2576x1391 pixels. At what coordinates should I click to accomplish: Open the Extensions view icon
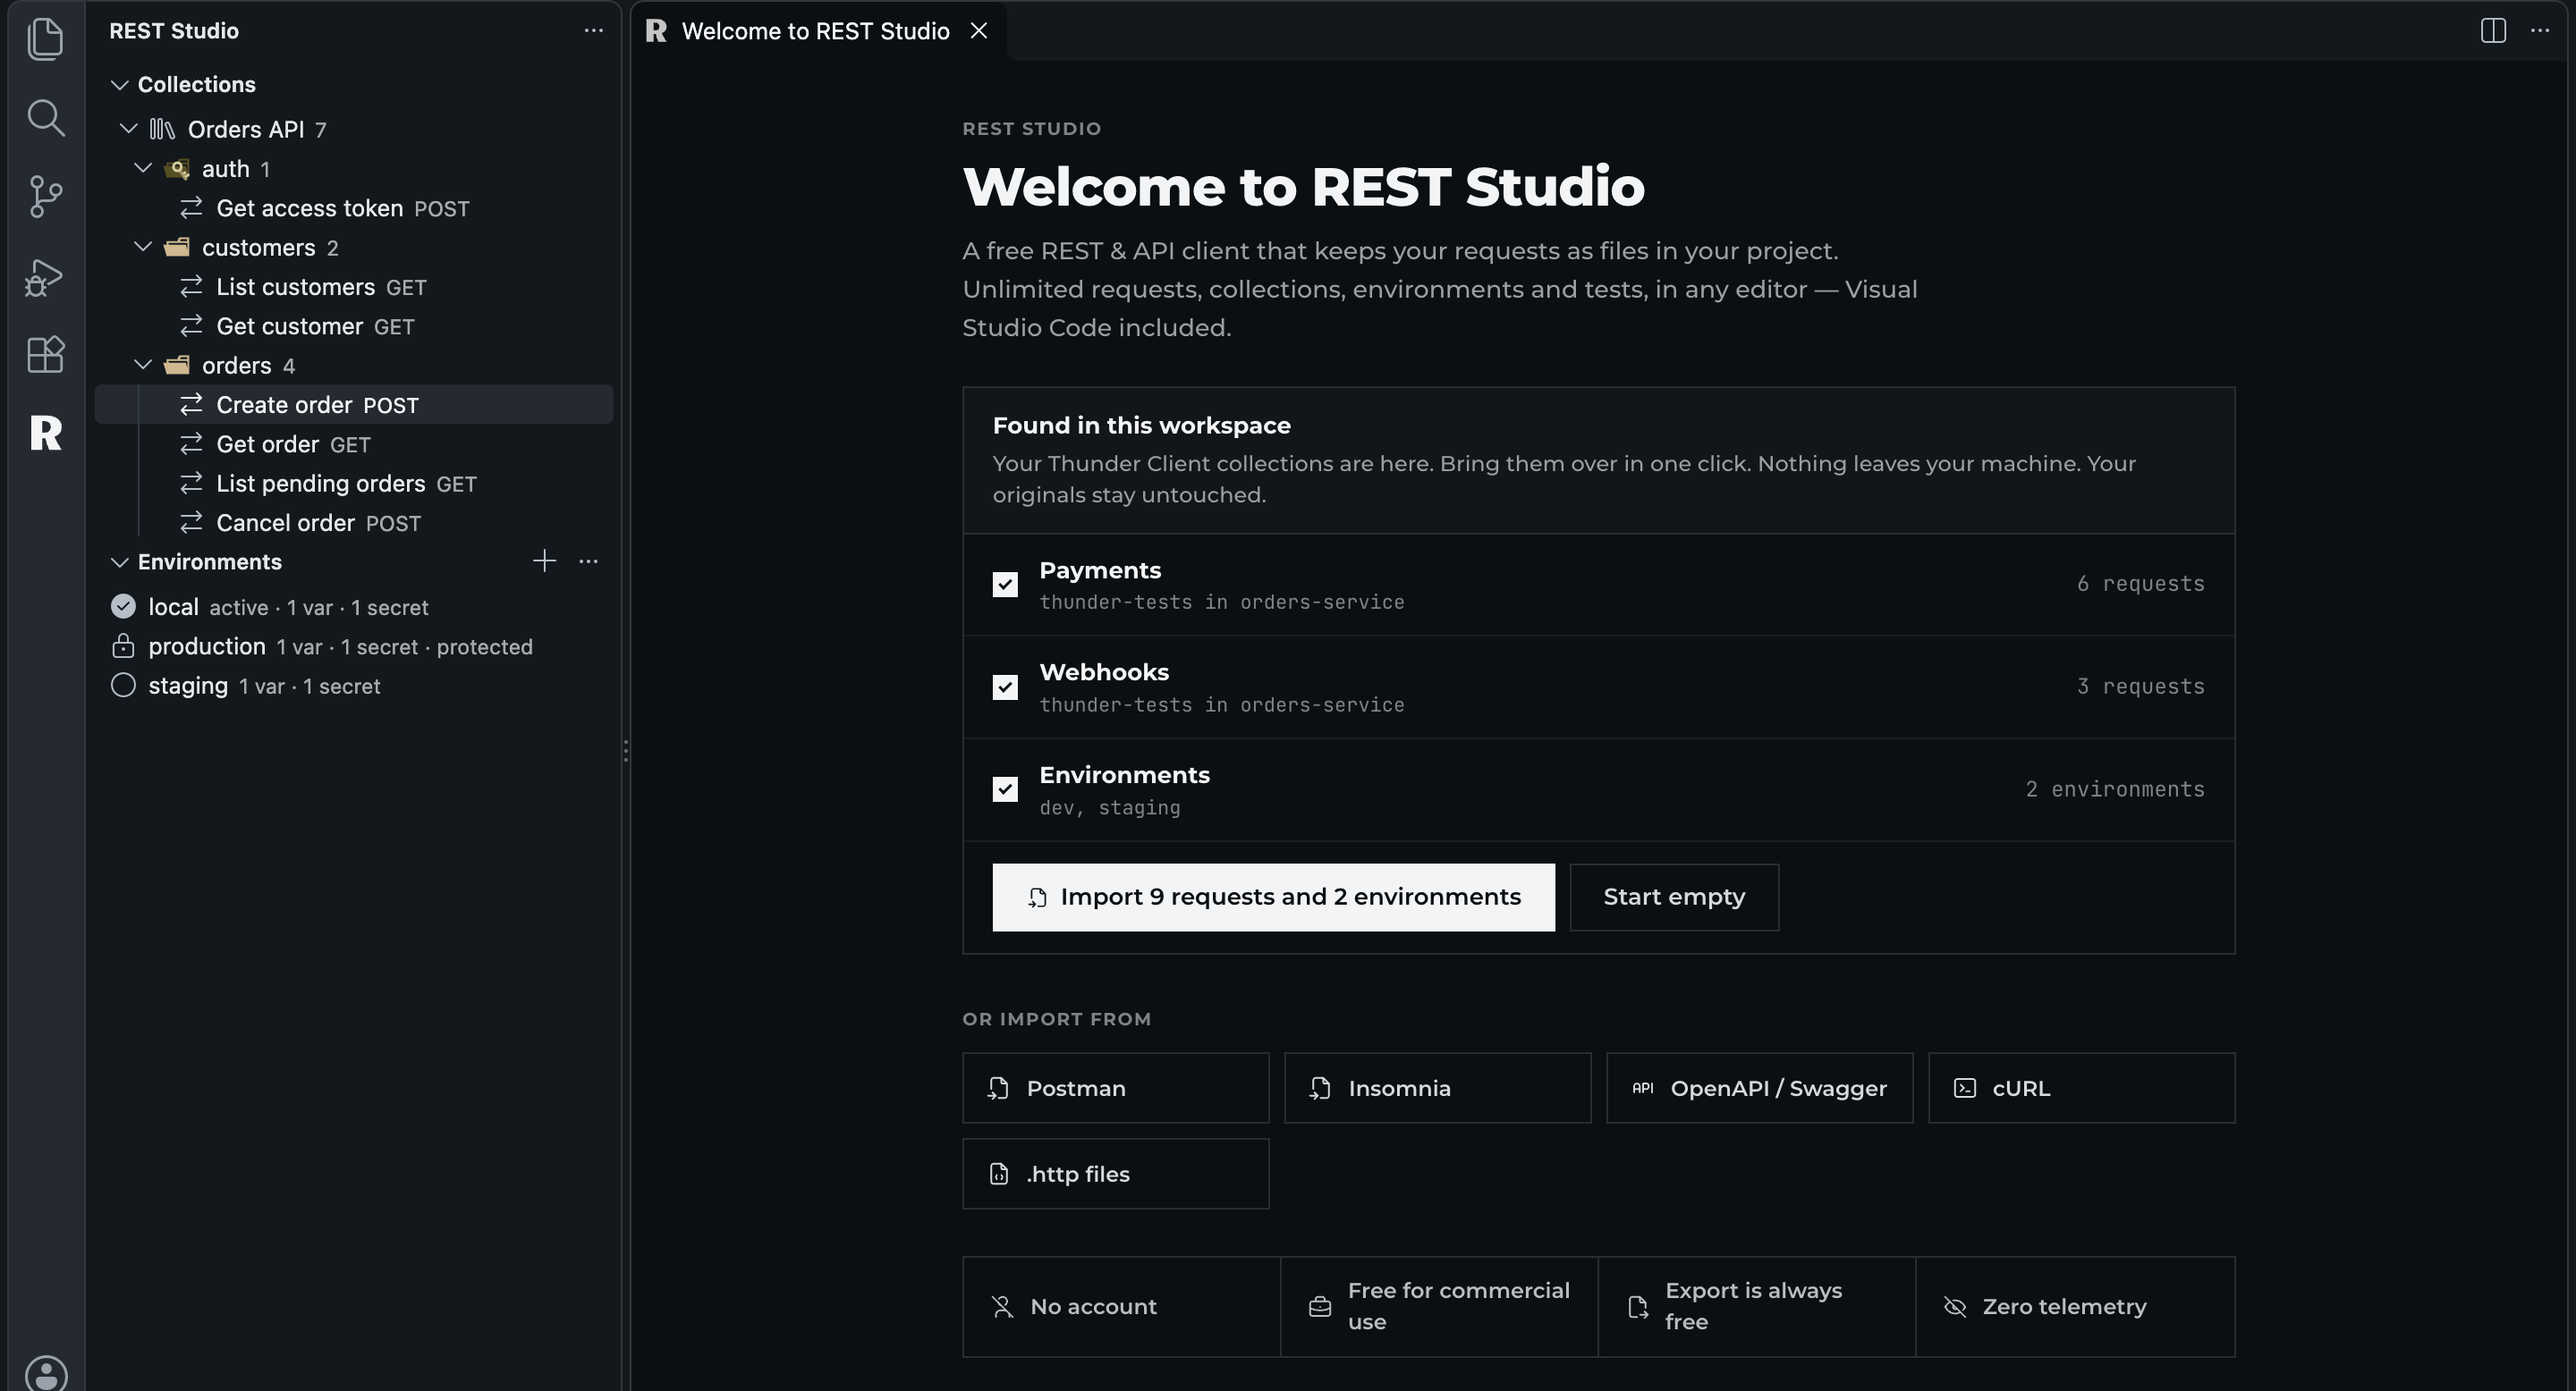point(45,355)
